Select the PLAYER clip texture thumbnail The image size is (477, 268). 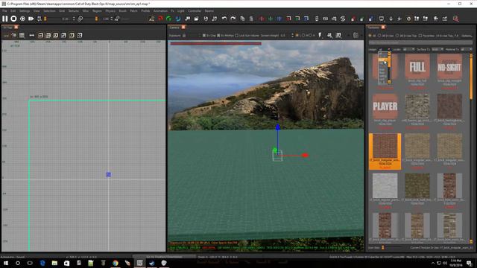[385, 106]
